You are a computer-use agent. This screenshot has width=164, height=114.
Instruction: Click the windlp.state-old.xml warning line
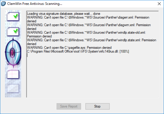click(x=86, y=34)
